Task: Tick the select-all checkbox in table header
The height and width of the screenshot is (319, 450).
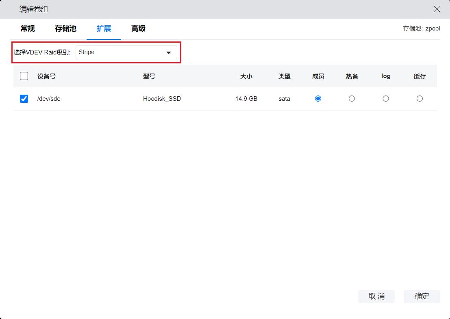Action: coord(24,76)
